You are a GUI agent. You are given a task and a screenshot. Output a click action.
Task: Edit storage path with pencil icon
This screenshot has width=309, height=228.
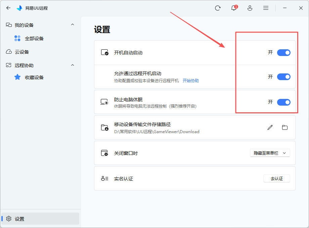(x=270, y=127)
